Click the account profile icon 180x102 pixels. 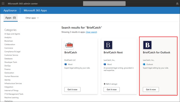point(177,4)
